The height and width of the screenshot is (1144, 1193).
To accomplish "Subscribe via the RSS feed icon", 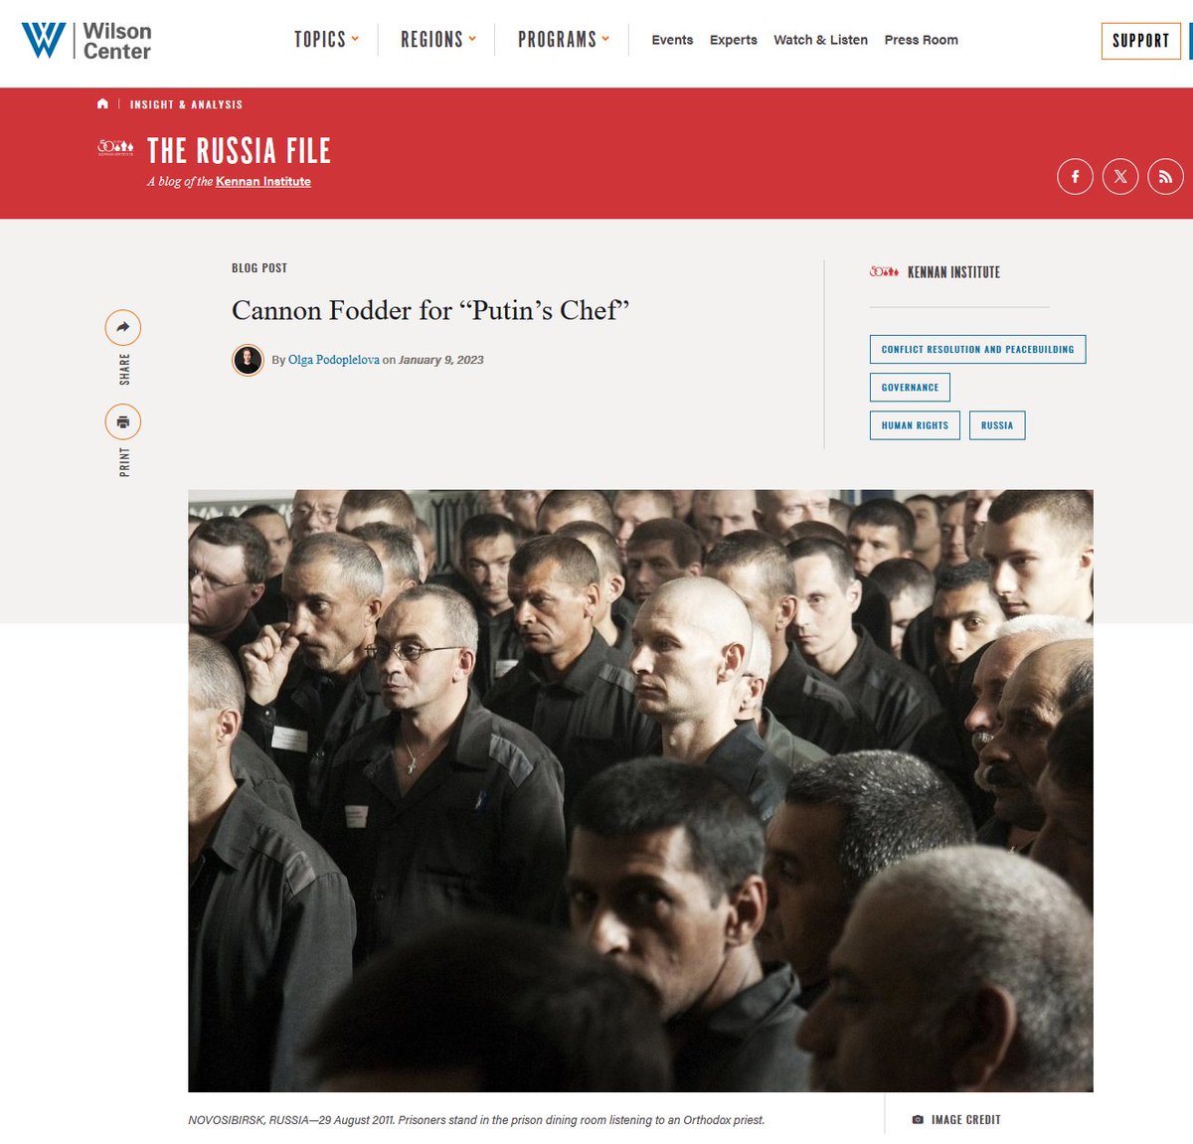I will tap(1165, 177).
